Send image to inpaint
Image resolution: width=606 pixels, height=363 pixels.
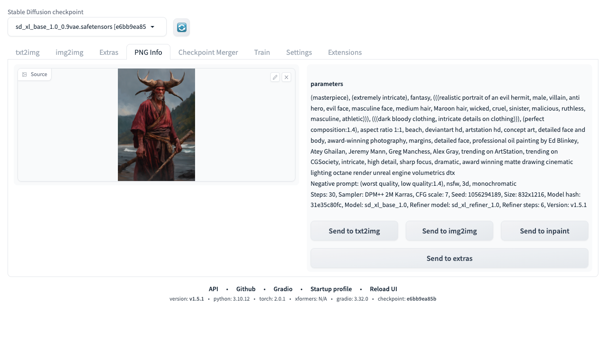[x=544, y=231]
